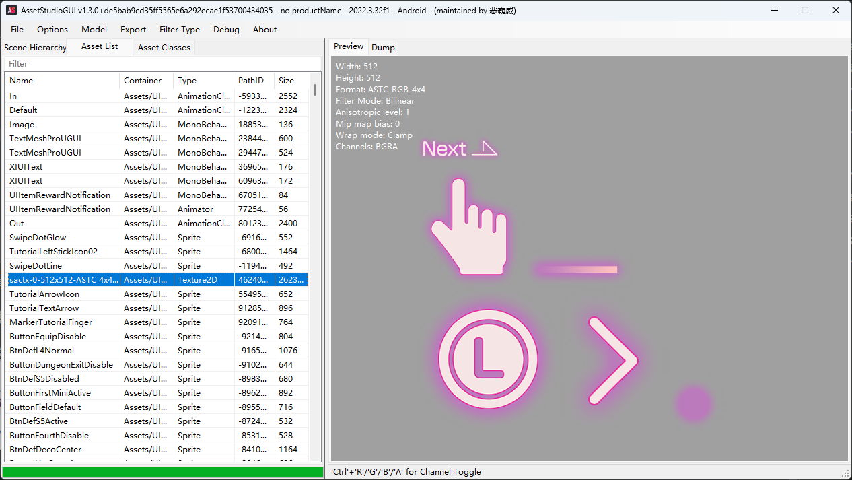Select the ButtonFourthDisable sprite
This screenshot has height=480, width=852.
point(158,436)
